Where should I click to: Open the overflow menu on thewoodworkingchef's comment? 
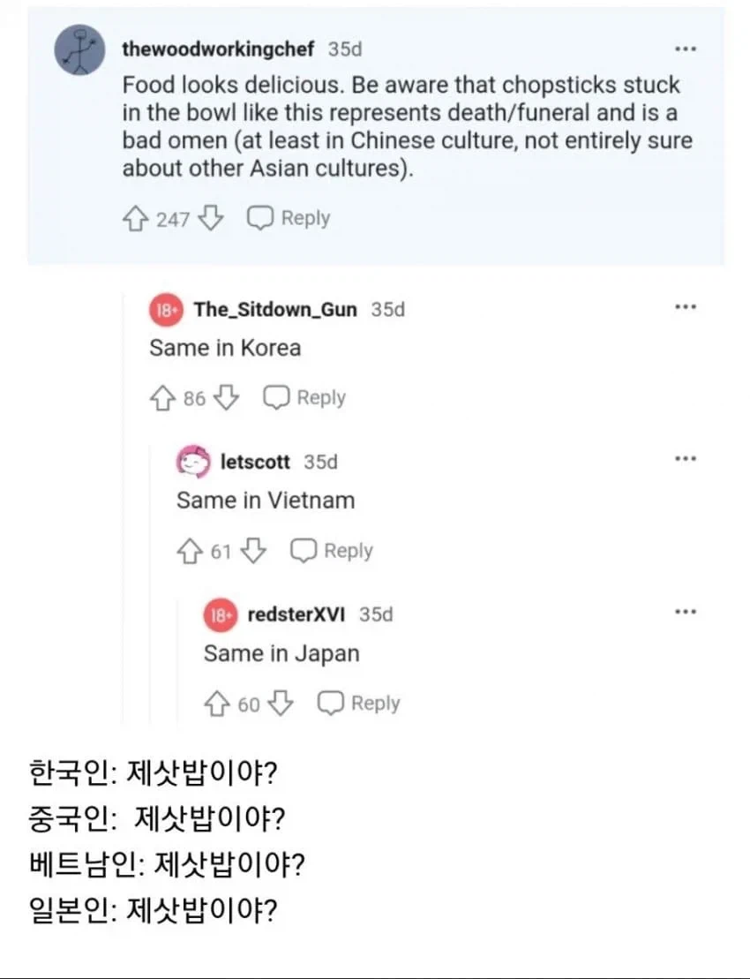[686, 49]
